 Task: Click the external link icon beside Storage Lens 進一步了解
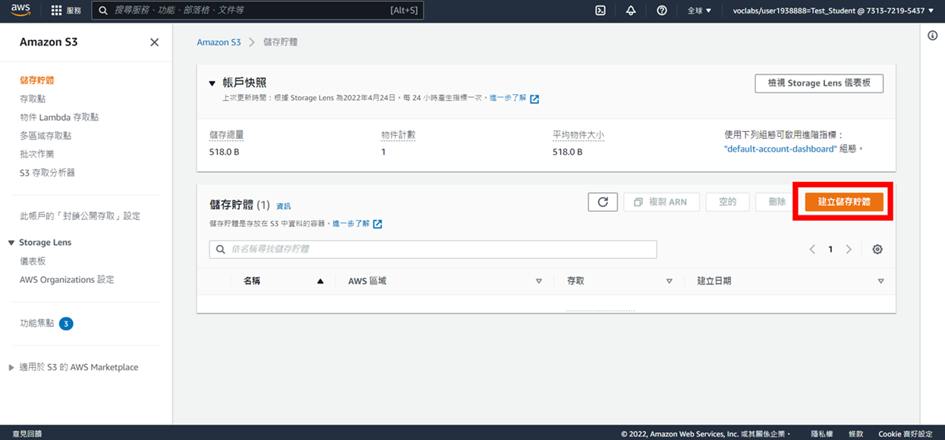[x=534, y=99]
